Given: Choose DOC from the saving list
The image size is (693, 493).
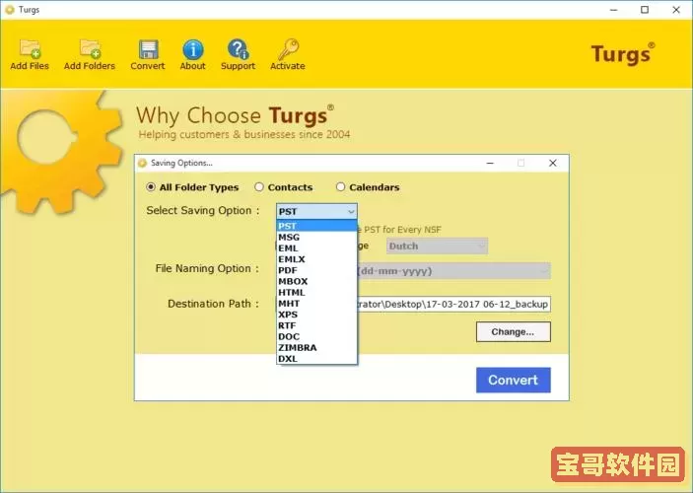Looking at the screenshot, I should [x=316, y=336].
